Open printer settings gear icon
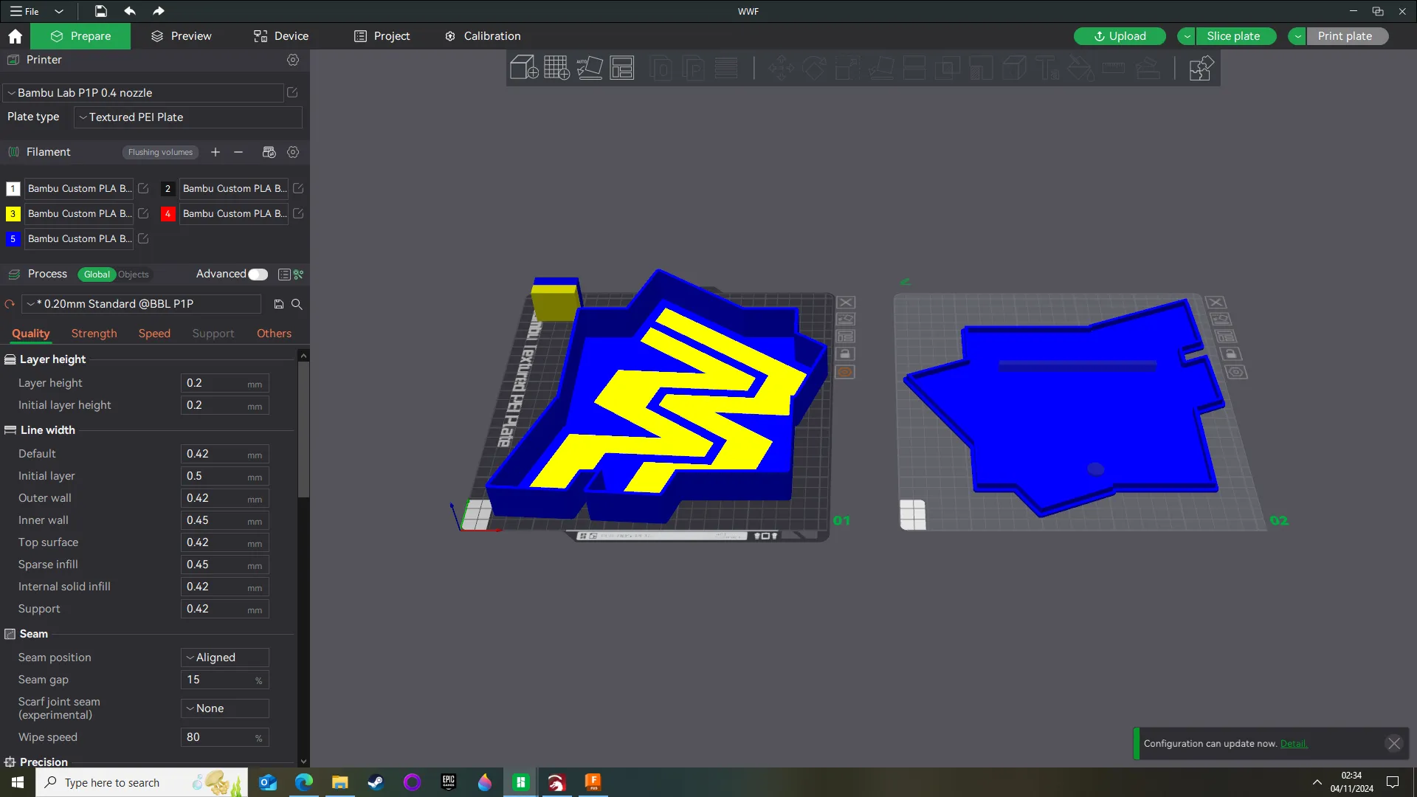The width and height of the screenshot is (1417, 797). 293,60
